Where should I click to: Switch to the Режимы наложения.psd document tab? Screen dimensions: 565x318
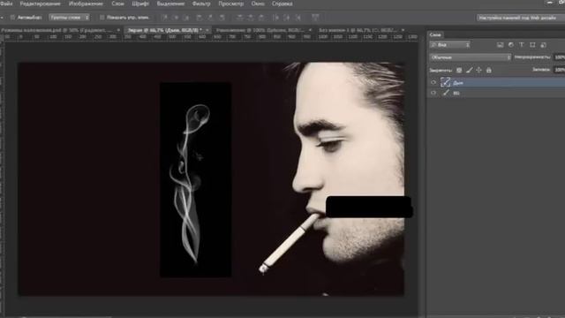(56, 30)
